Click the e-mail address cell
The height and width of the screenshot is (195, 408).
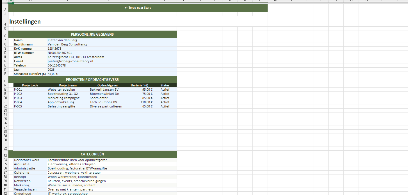click(x=70, y=61)
